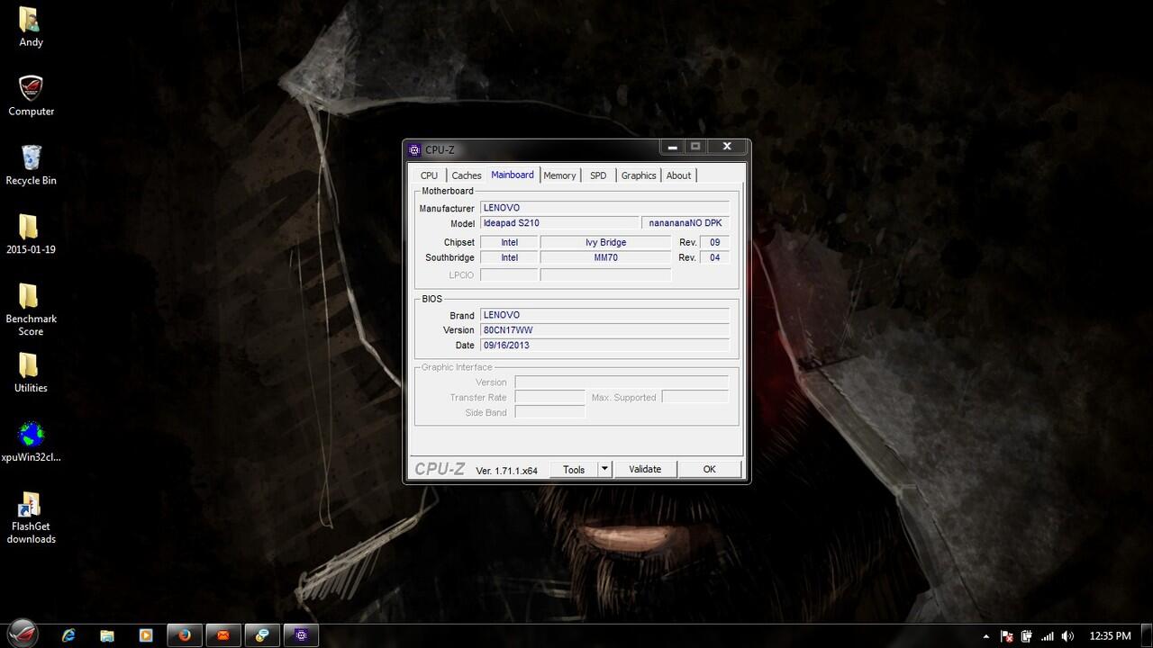The width and height of the screenshot is (1153, 648).
Task: Show hidden tray icons arrow
Action: [x=987, y=636]
